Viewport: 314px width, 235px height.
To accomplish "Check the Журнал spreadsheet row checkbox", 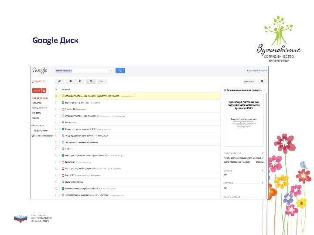I will tap(56, 129).
